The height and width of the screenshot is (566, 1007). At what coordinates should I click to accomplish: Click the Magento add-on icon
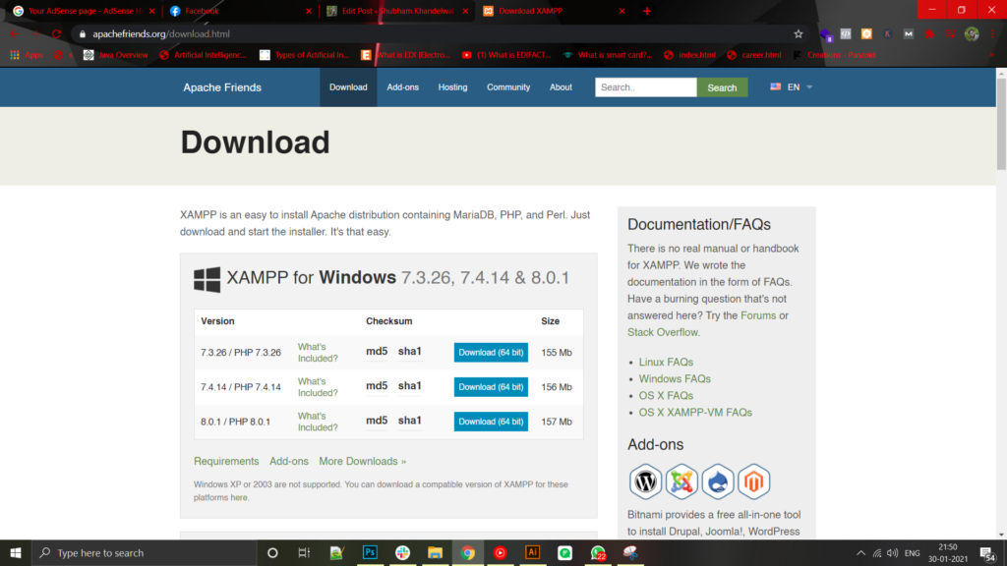(x=753, y=481)
